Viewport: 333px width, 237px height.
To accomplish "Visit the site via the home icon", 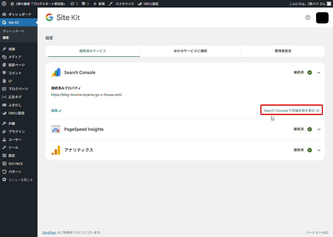I will [12, 4].
